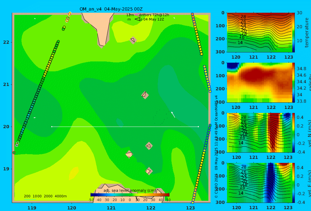Click the longitude label 121 below the map
This screenshot has width=311, height=211.
(111, 208)
